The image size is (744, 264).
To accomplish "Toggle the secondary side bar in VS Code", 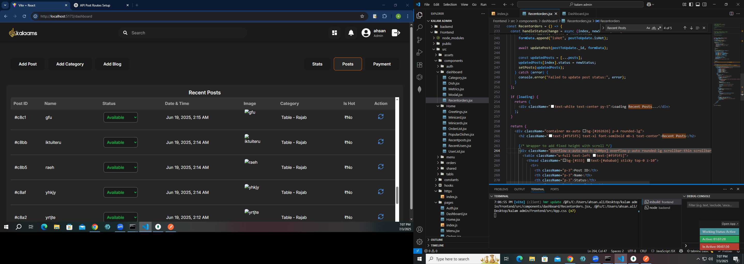I will click(705, 5).
